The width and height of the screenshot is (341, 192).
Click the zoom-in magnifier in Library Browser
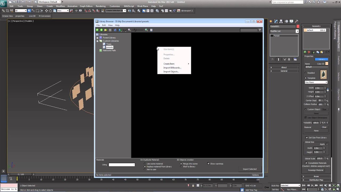click(x=146, y=30)
